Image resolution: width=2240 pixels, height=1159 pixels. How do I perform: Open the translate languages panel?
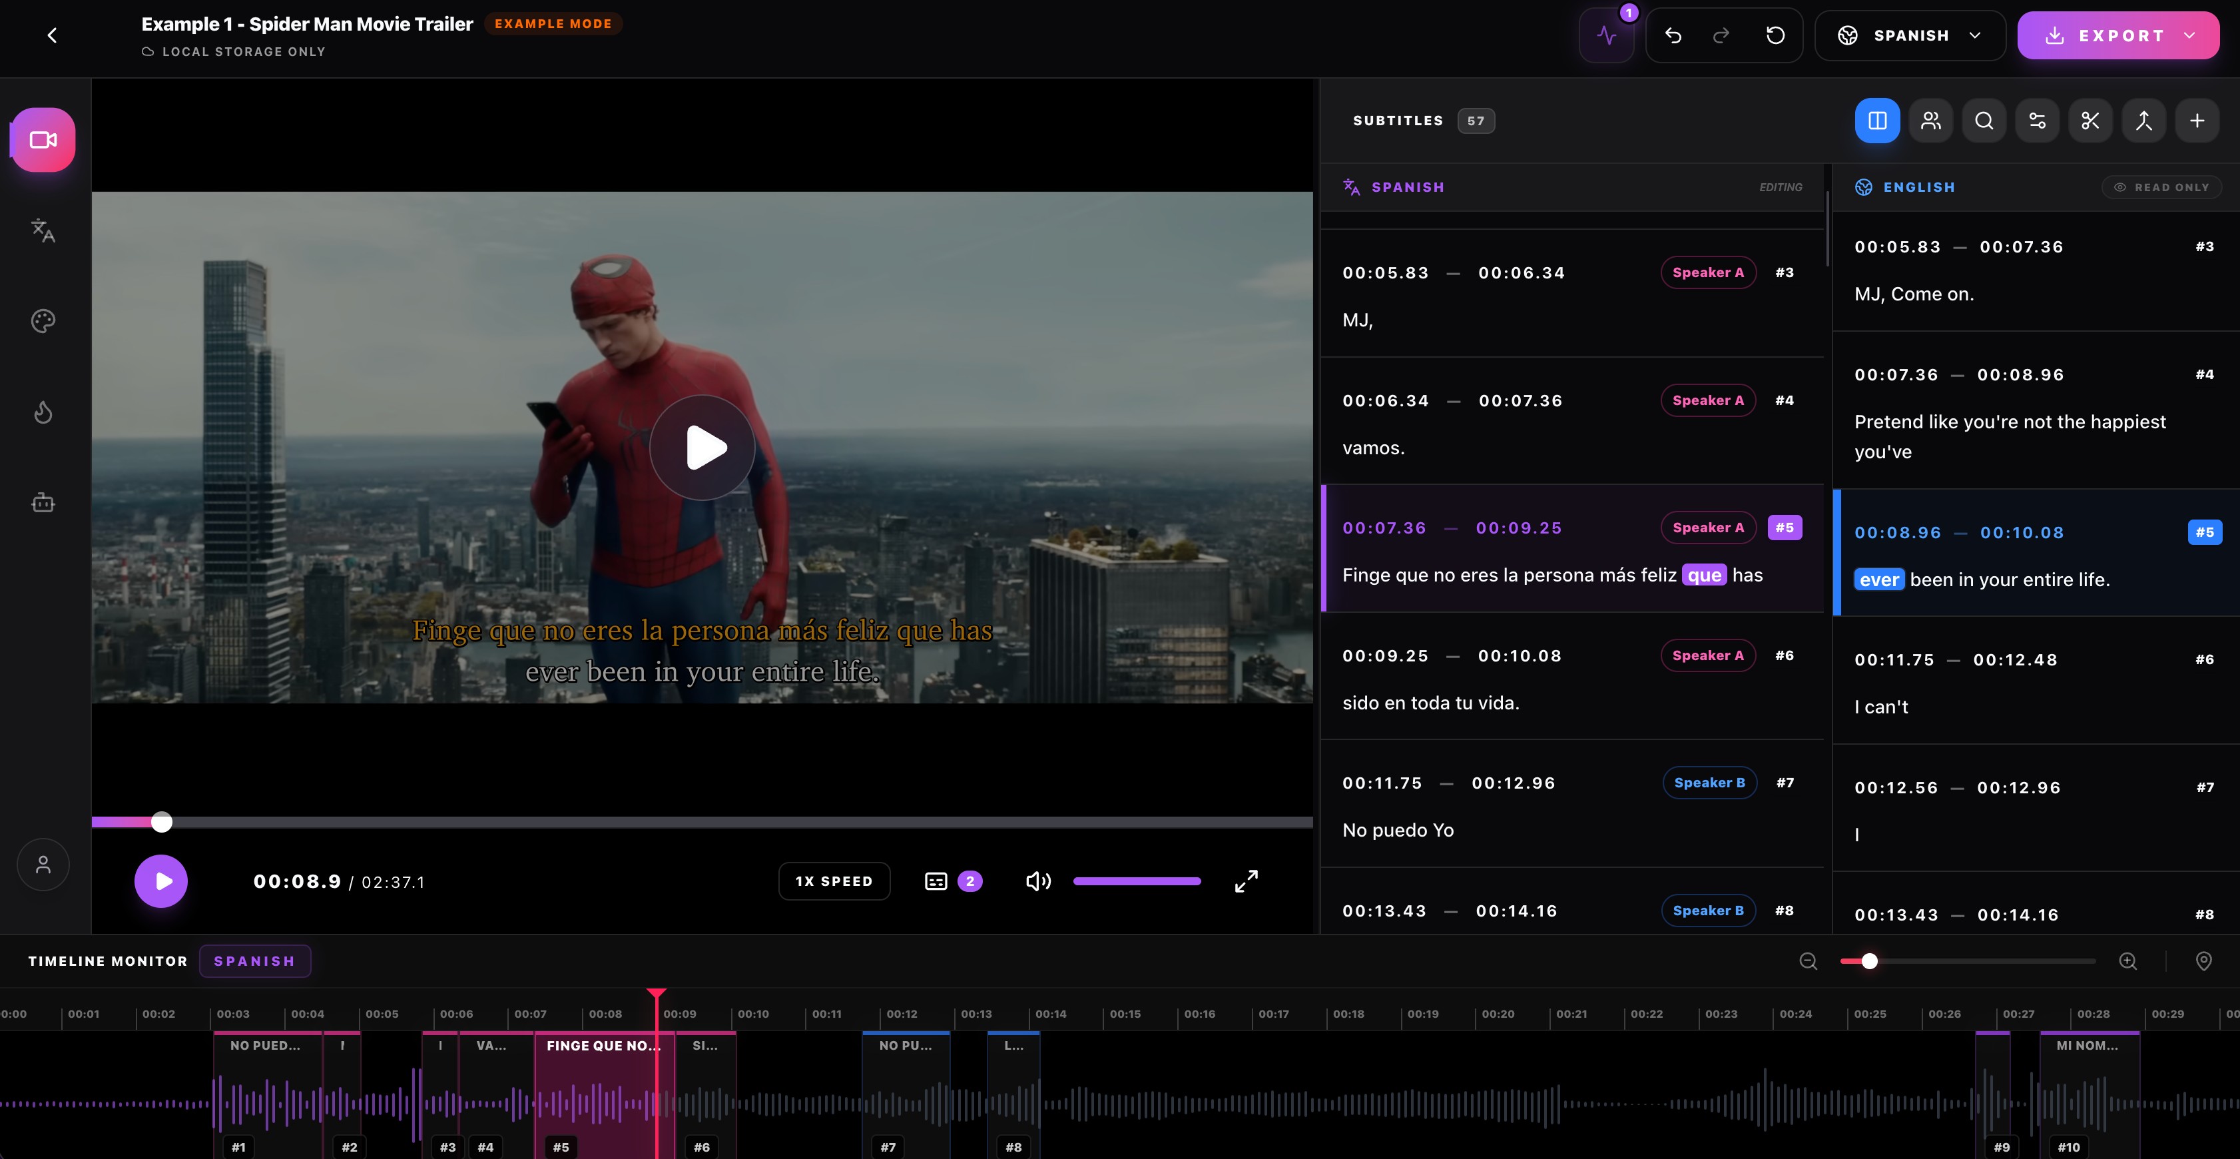pos(42,231)
